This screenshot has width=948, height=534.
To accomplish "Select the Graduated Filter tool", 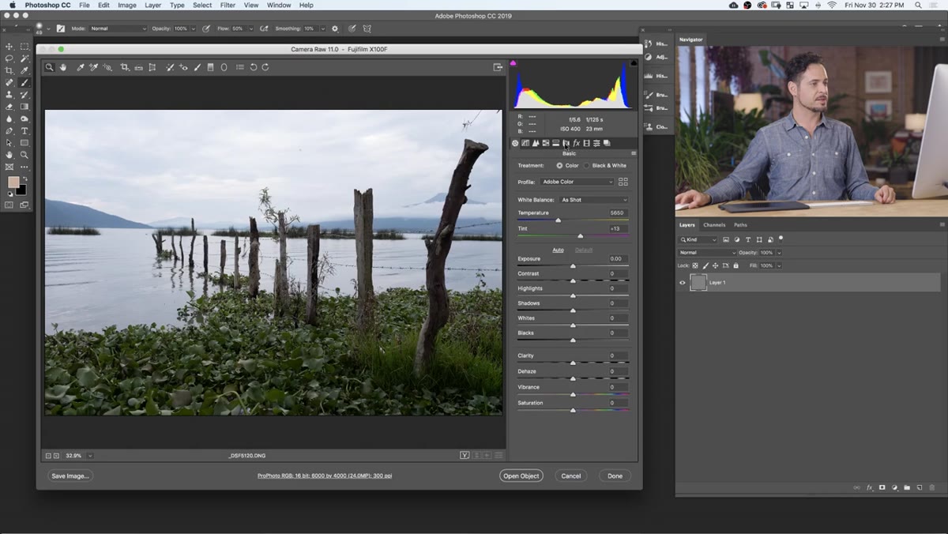I will 210,67.
